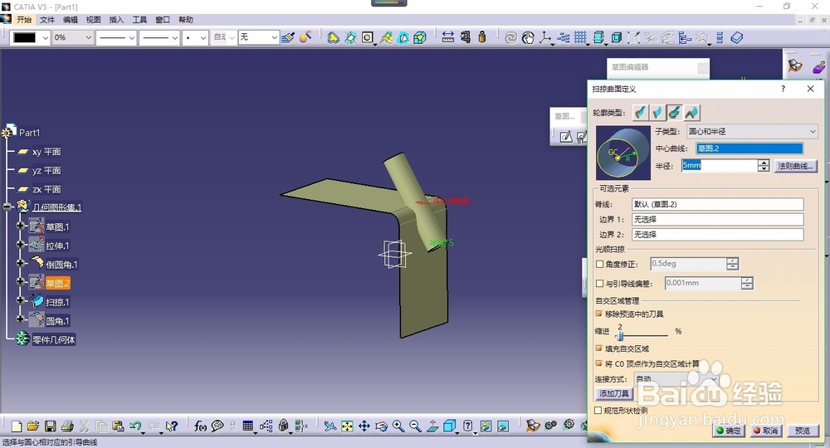Screen dimensions: 830x448
Task: Open the 开始 menu
Action: coord(24,20)
